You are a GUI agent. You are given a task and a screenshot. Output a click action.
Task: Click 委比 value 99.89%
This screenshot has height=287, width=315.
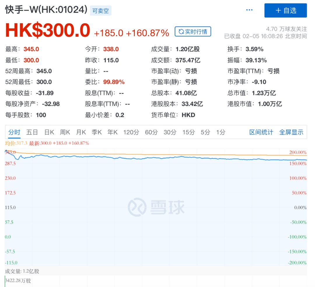[x=114, y=82]
